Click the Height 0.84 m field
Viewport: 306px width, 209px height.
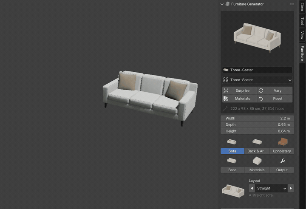click(x=257, y=131)
